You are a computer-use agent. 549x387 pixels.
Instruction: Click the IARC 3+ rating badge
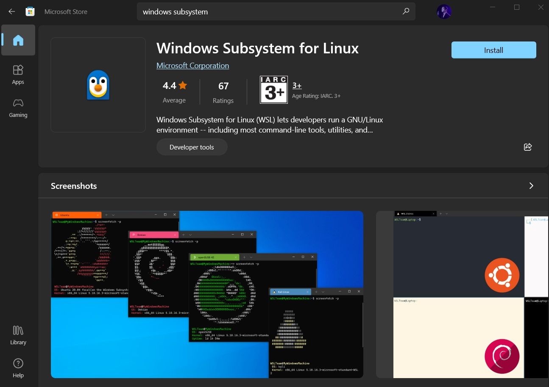click(274, 90)
